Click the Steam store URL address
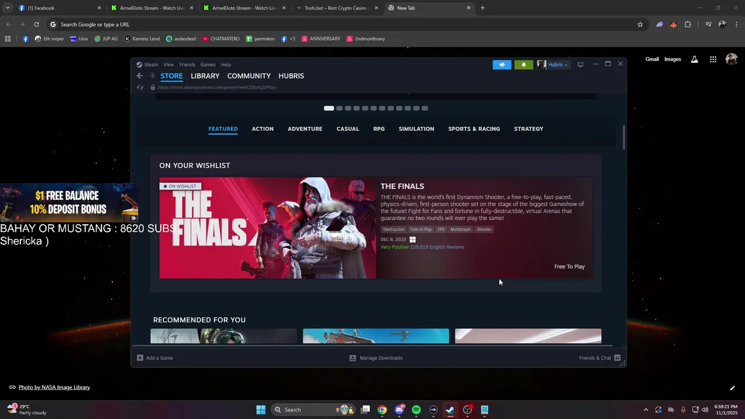 pyautogui.click(x=217, y=87)
